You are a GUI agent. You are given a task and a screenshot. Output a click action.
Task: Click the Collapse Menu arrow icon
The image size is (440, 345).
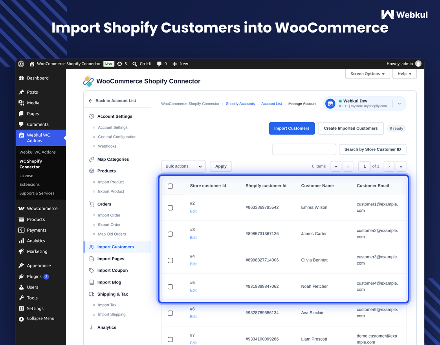point(21,319)
